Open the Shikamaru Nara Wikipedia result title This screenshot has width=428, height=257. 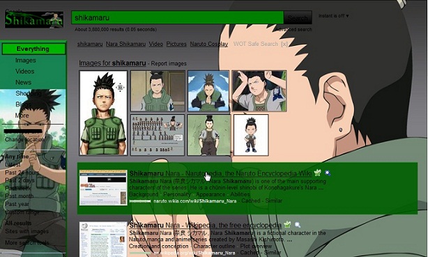pos(205,225)
